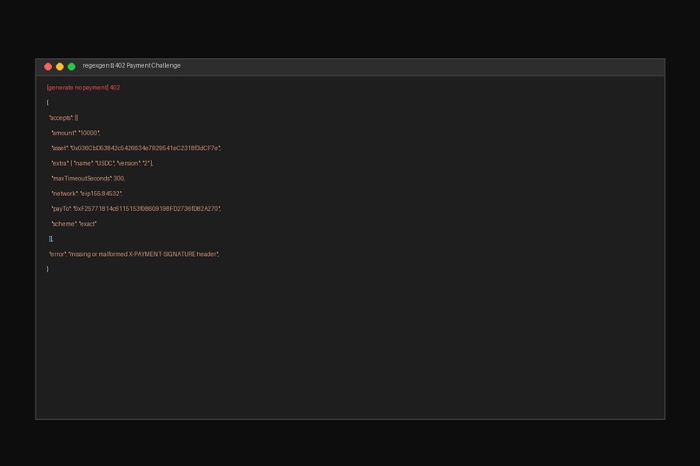Click the "extra" line with USDC name
The width and height of the screenshot is (700, 466).
(x=102, y=164)
